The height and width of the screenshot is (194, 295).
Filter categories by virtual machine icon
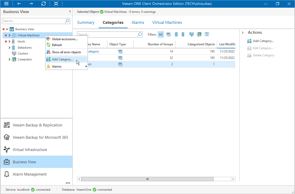[x=168, y=34]
